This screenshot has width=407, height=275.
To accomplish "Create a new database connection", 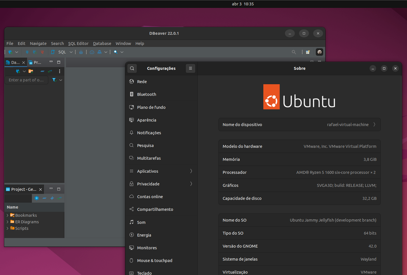I will pos(10,52).
